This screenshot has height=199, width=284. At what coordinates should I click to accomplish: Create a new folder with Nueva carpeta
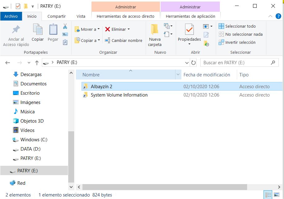[155, 35]
